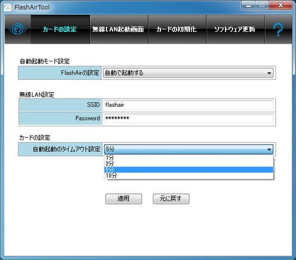Choose 10分 from the timeout list
Viewport: 296px width, 260px height.
[x=189, y=175]
